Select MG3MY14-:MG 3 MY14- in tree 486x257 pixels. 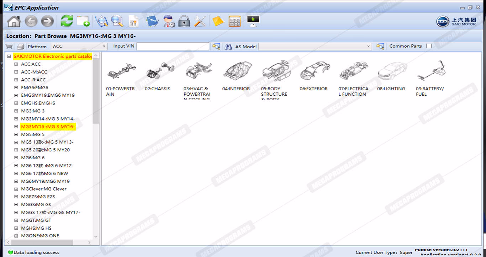tap(48, 119)
